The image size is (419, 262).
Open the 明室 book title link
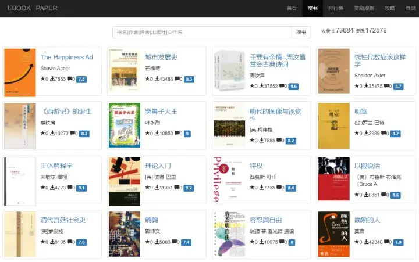[361, 112]
